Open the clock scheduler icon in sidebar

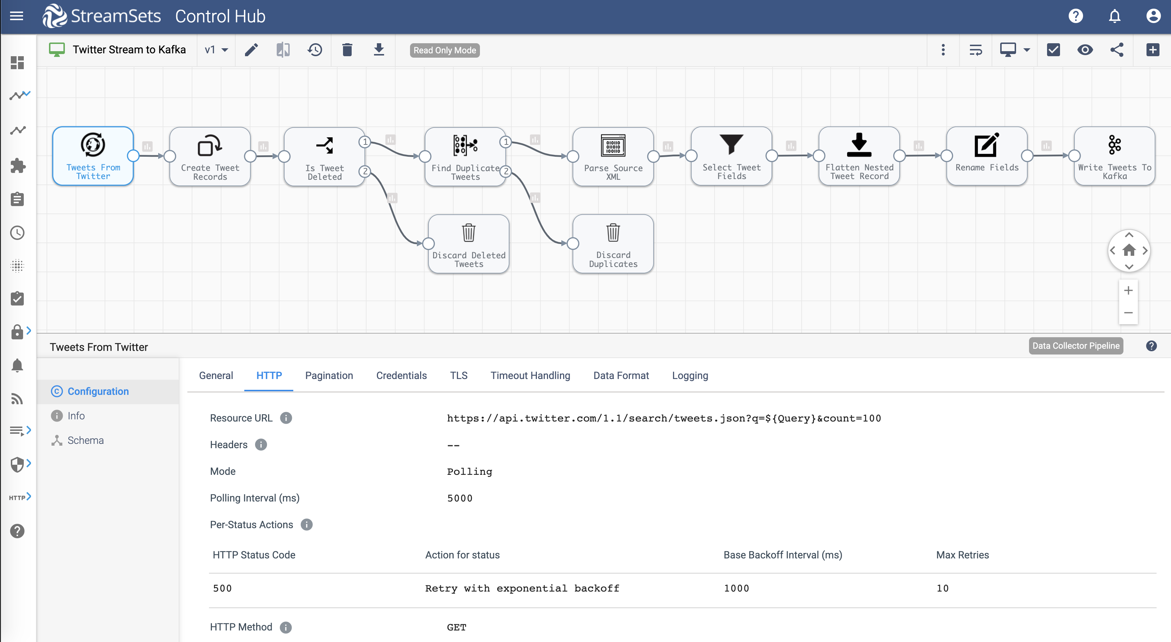tap(17, 233)
